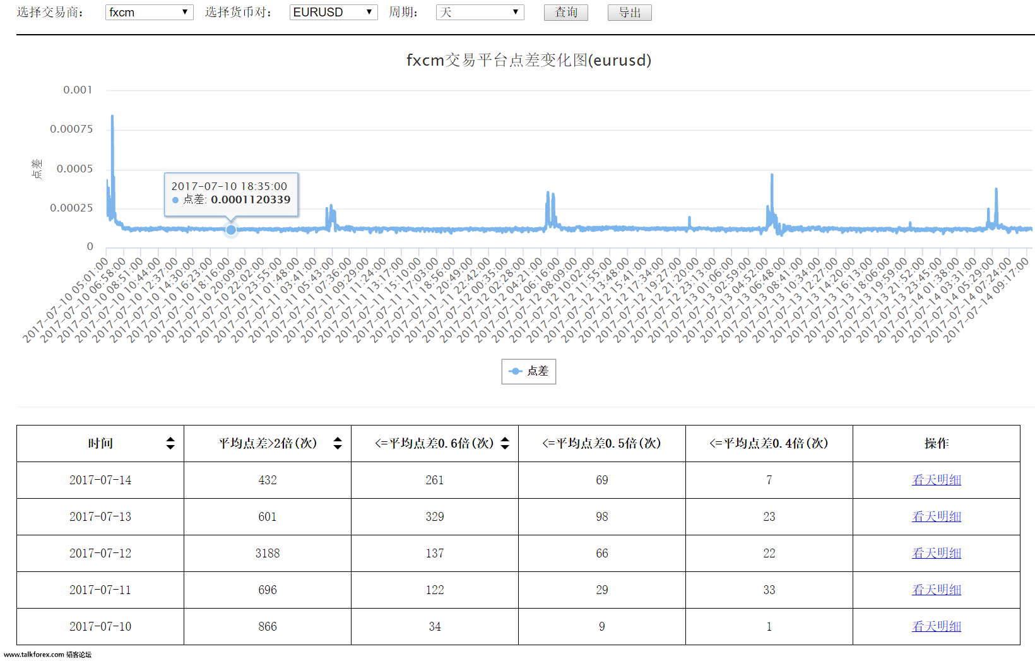Sort by 平均点差>2倍(次) column arrows
1035x661 pixels.
[338, 443]
